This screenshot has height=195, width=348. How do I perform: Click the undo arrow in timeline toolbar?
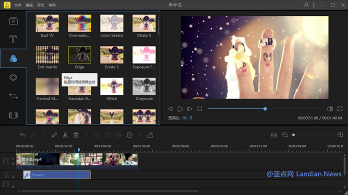tap(23, 135)
